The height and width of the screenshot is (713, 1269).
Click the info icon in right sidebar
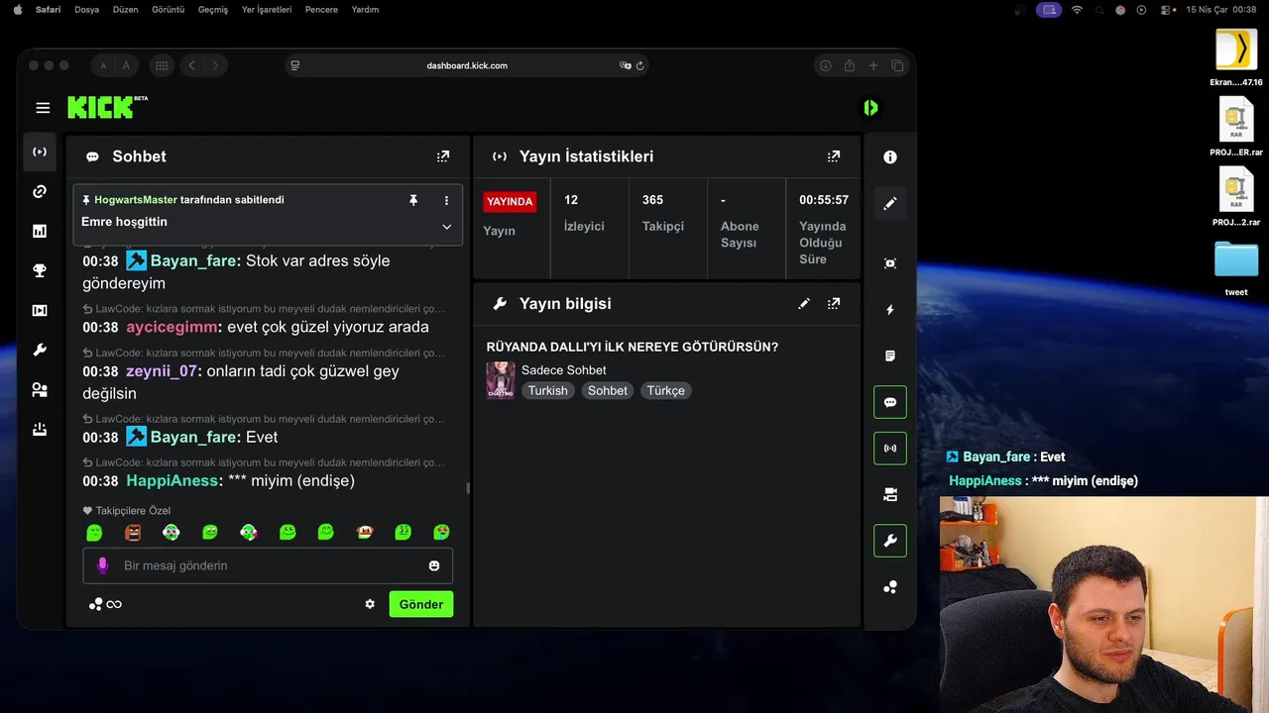(x=890, y=157)
